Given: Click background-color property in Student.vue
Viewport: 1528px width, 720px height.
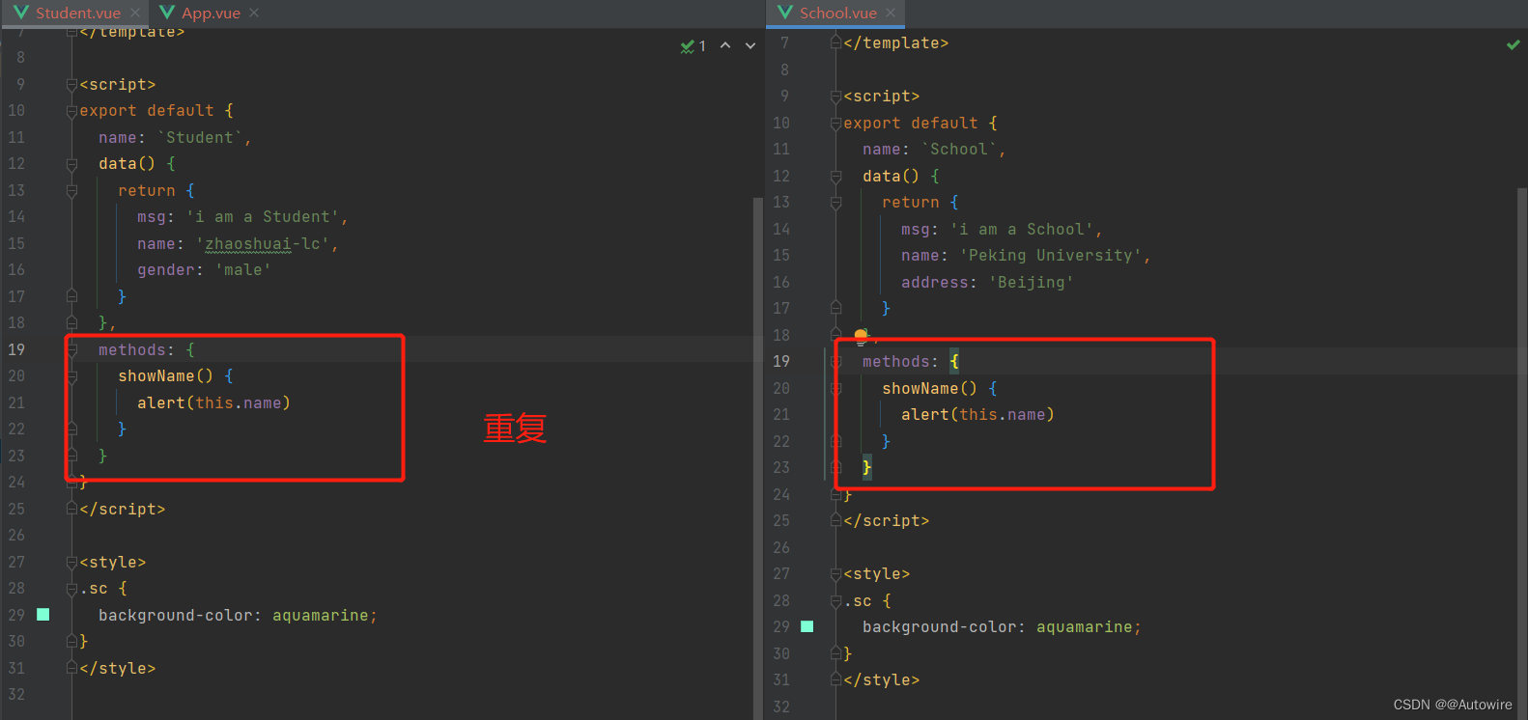Looking at the screenshot, I should tap(175, 616).
